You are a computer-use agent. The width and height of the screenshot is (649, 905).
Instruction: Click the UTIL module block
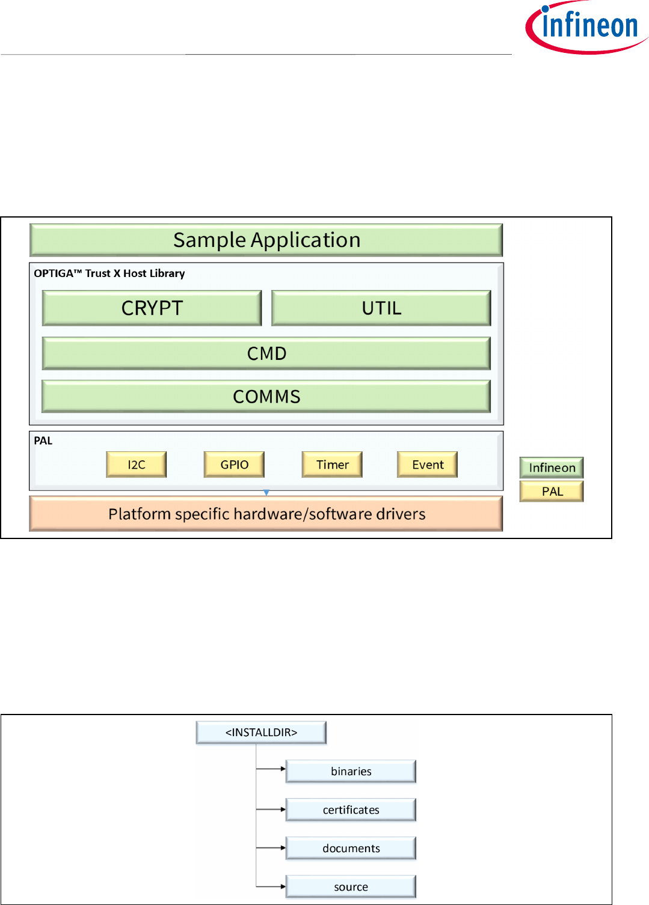[381, 308]
